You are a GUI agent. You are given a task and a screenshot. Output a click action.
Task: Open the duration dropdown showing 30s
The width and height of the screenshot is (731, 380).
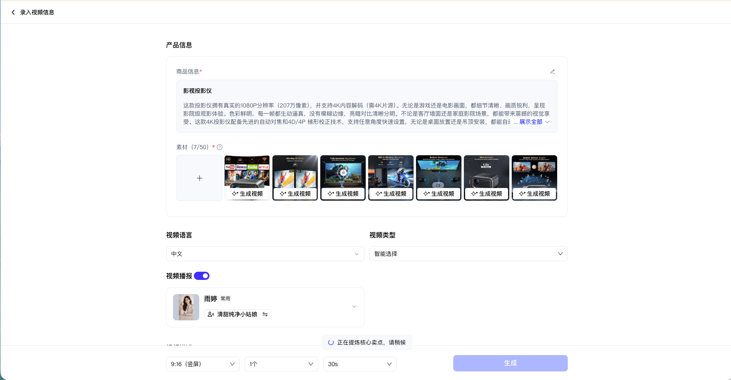click(x=360, y=364)
